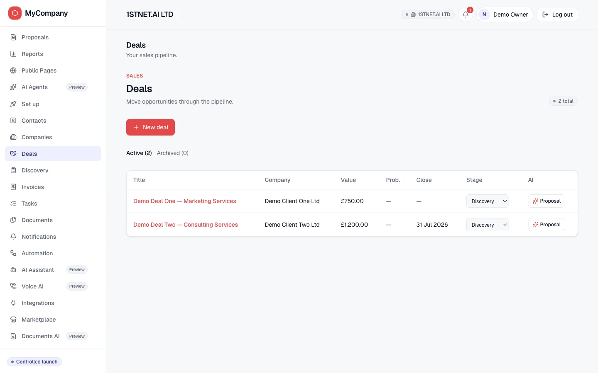Click the Discovery clipboard icon
The height and width of the screenshot is (373, 598).
tap(13, 170)
